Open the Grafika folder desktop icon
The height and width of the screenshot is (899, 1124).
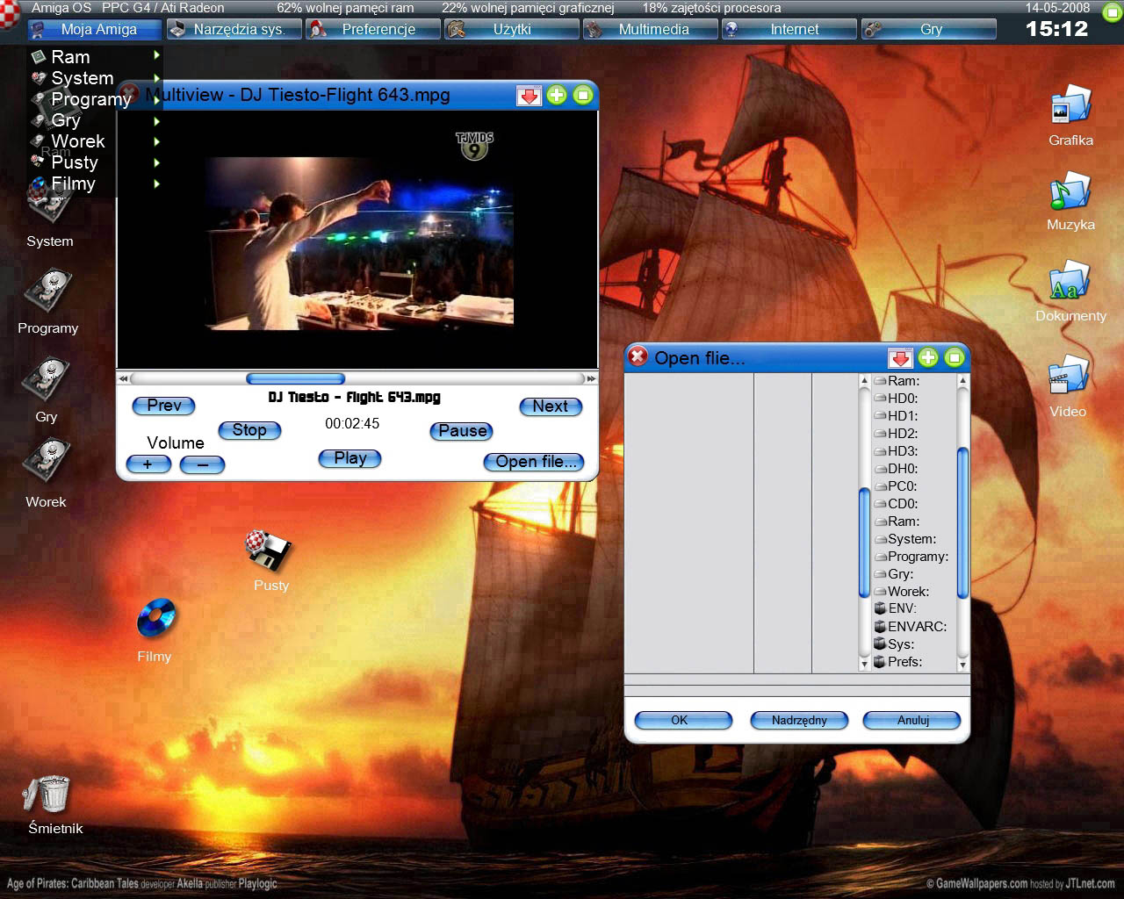click(1070, 106)
